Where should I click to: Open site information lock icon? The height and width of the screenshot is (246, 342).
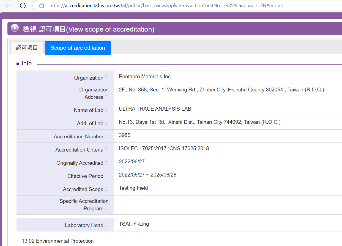click(x=42, y=5)
